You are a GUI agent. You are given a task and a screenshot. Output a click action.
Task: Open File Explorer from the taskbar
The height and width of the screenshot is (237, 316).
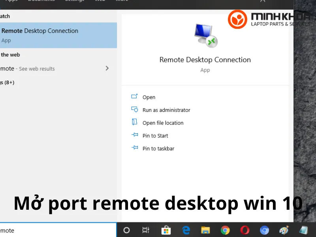205,230
